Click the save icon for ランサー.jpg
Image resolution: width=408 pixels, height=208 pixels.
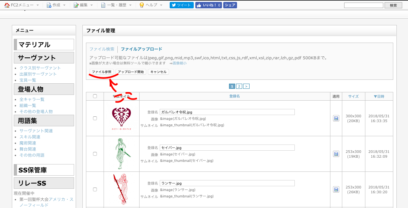(x=336, y=189)
